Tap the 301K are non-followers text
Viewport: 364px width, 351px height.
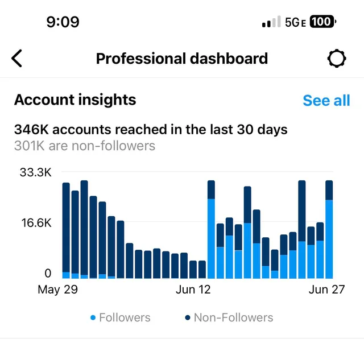[x=85, y=146]
